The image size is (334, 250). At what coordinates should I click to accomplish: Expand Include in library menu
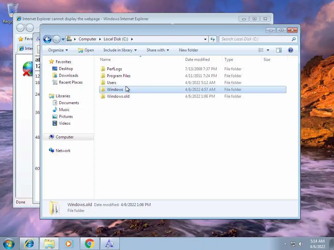coord(120,50)
